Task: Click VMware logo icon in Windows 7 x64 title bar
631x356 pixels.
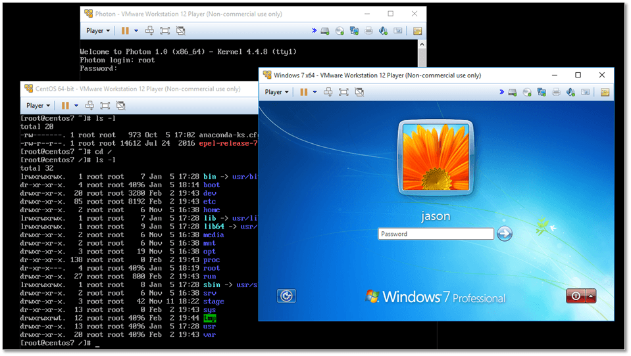Action: point(267,75)
